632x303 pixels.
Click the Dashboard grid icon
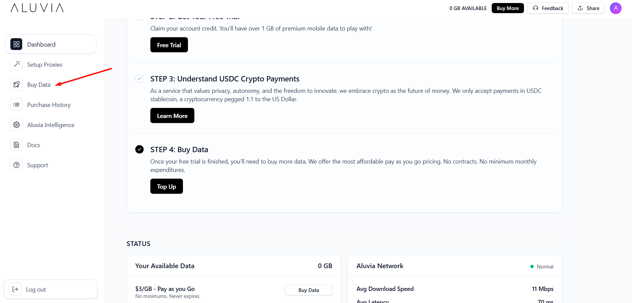[16, 44]
